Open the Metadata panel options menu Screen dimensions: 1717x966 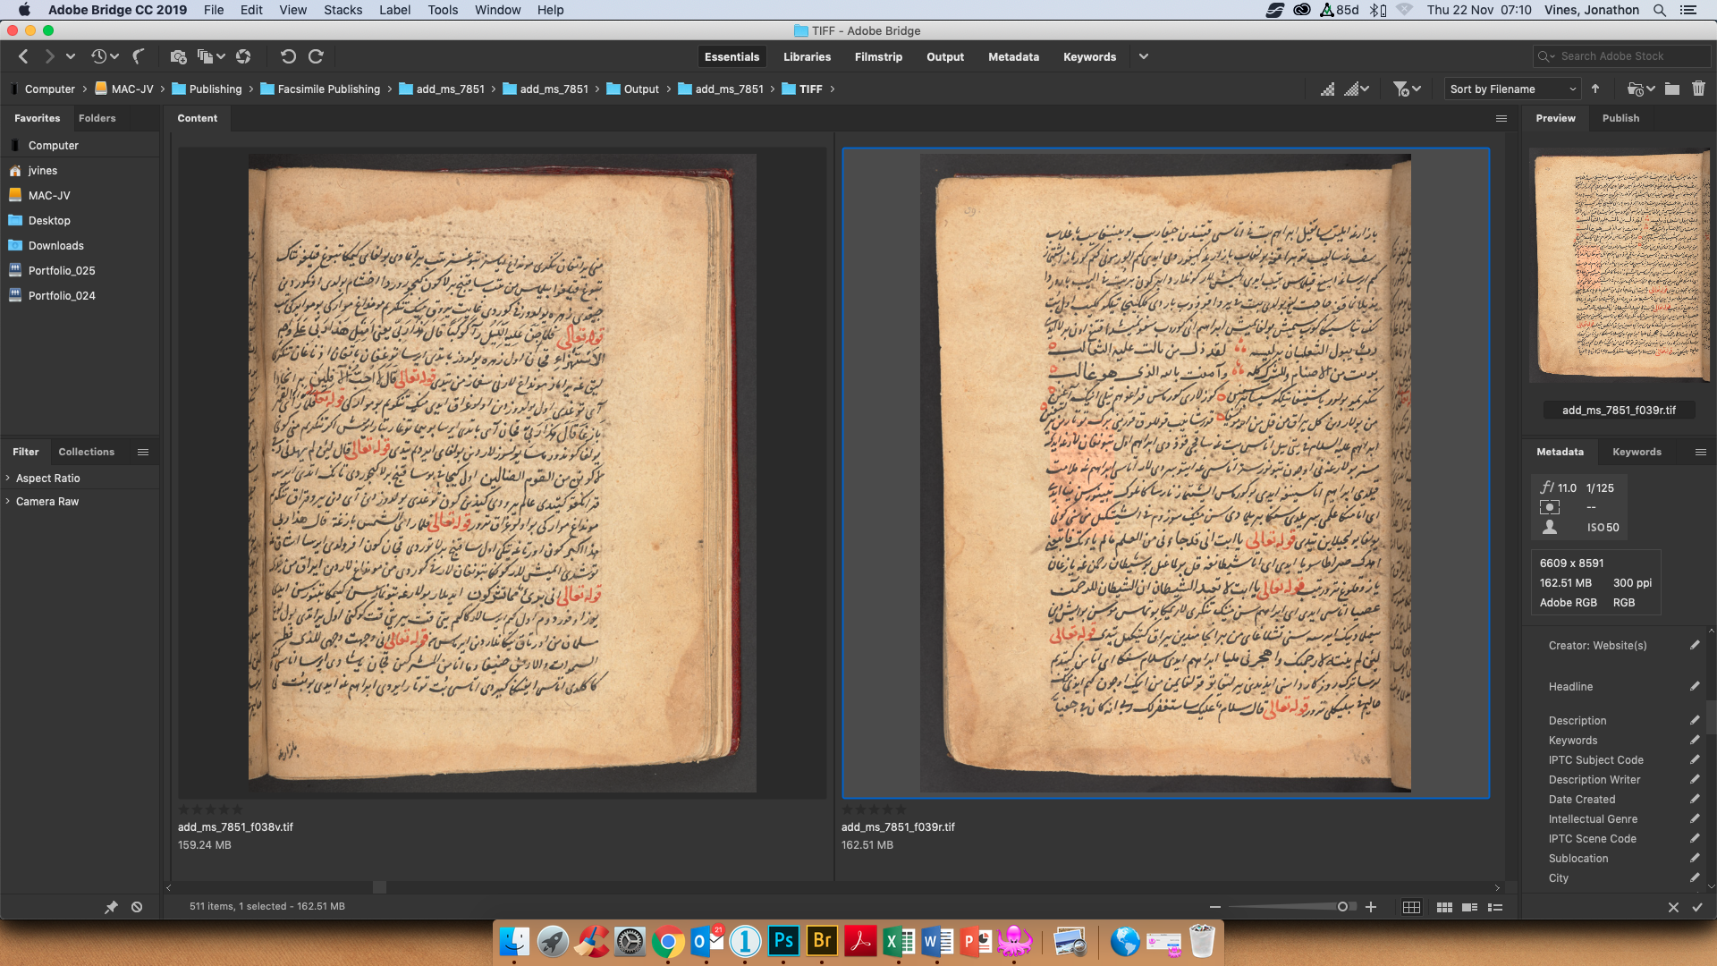pos(1701,452)
